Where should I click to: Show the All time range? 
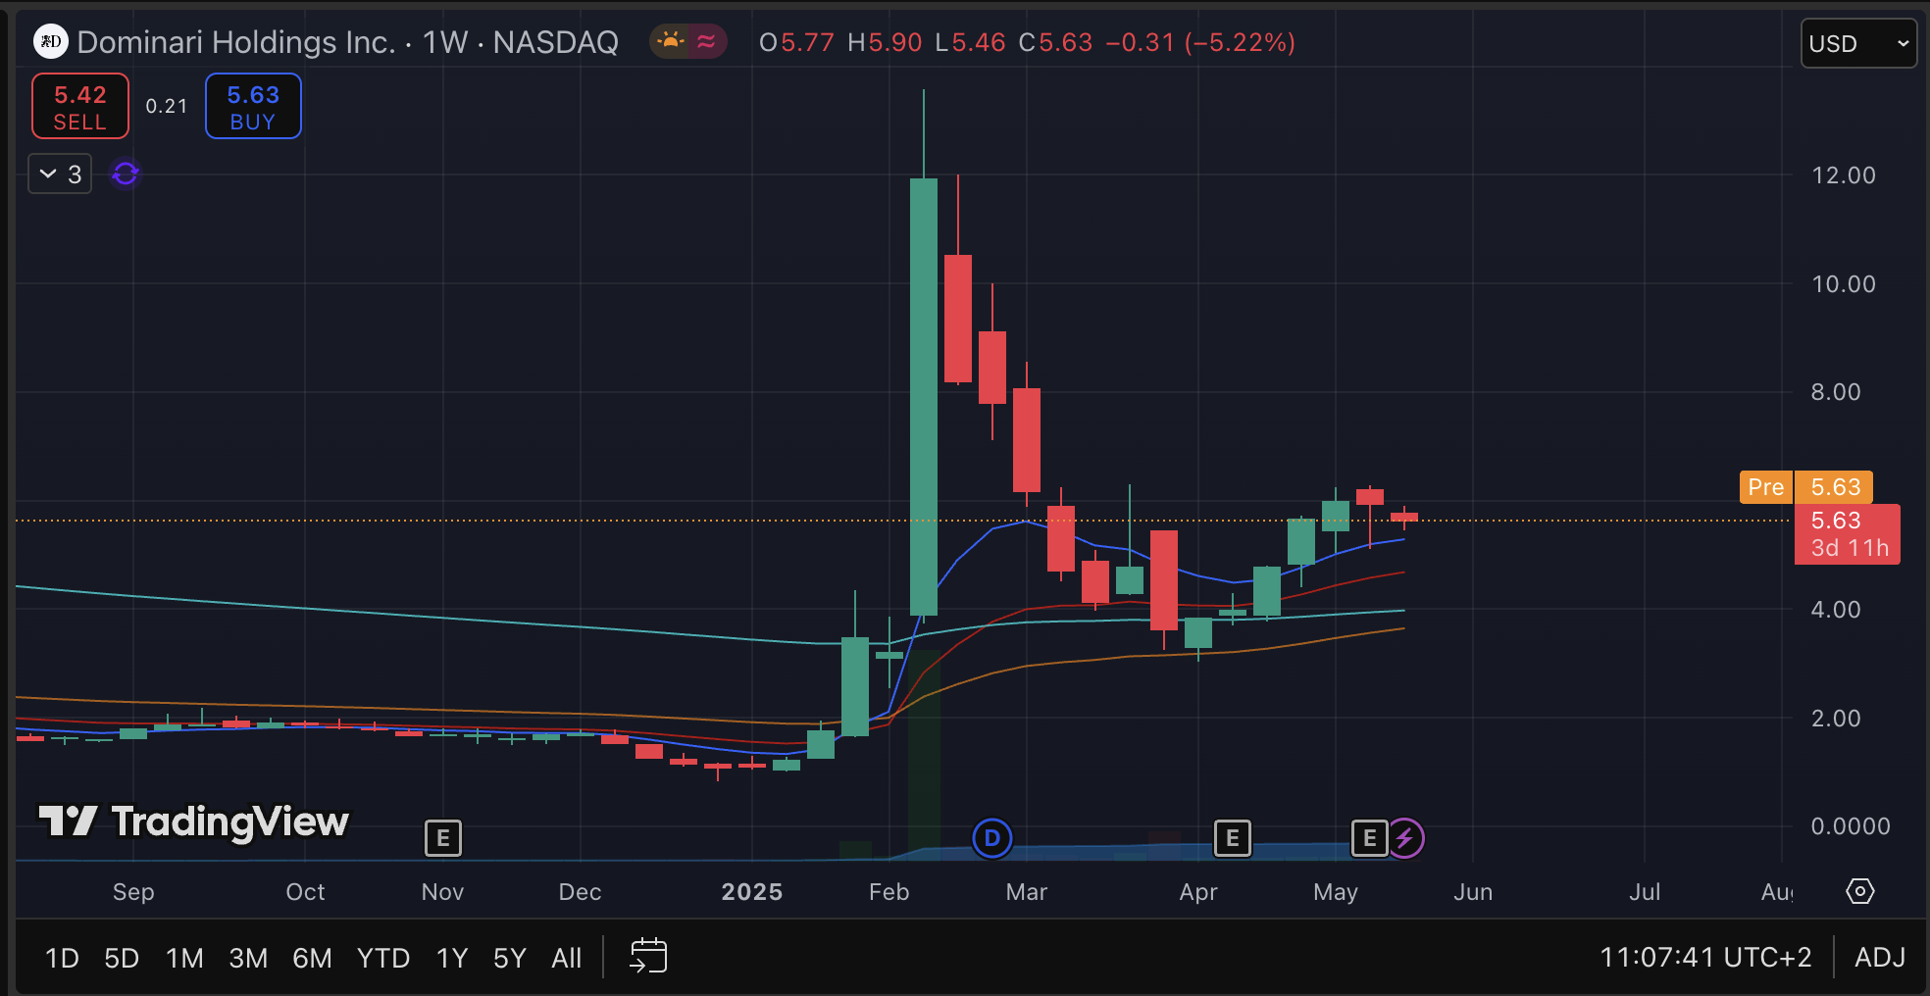(567, 958)
